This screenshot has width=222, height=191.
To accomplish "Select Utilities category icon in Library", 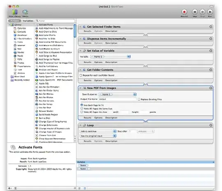I will click(x=15, y=73).
